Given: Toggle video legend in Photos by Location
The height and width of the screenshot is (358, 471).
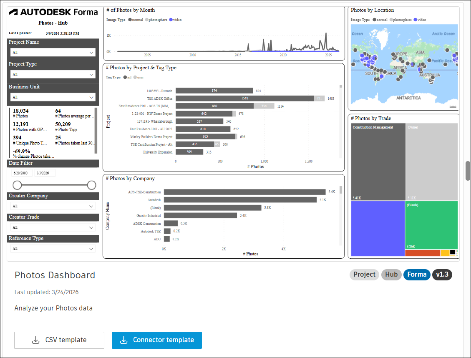Looking at the screenshot, I should tap(420, 20).
